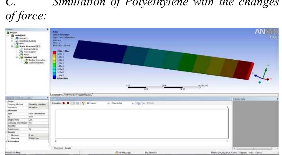Screen dimensions: 282x155
Task: Click the cyan ISO ball on triad
Action: 260,82
